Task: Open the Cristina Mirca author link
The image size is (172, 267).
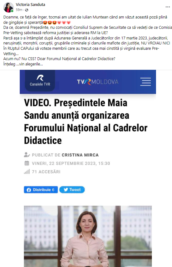Action: 80,155
